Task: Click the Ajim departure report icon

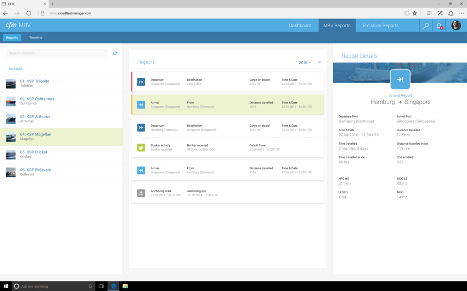Action: [141, 82]
